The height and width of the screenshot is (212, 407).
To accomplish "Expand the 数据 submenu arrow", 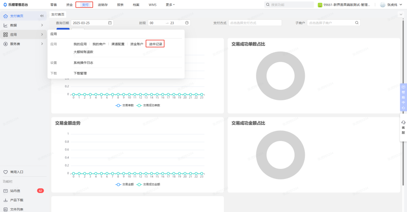I will [x=42, y=25].
